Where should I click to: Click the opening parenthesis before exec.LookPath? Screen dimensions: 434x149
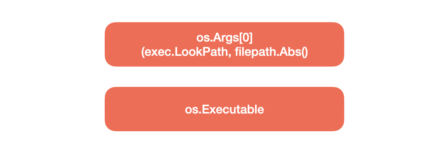click(x=143, y=52)
